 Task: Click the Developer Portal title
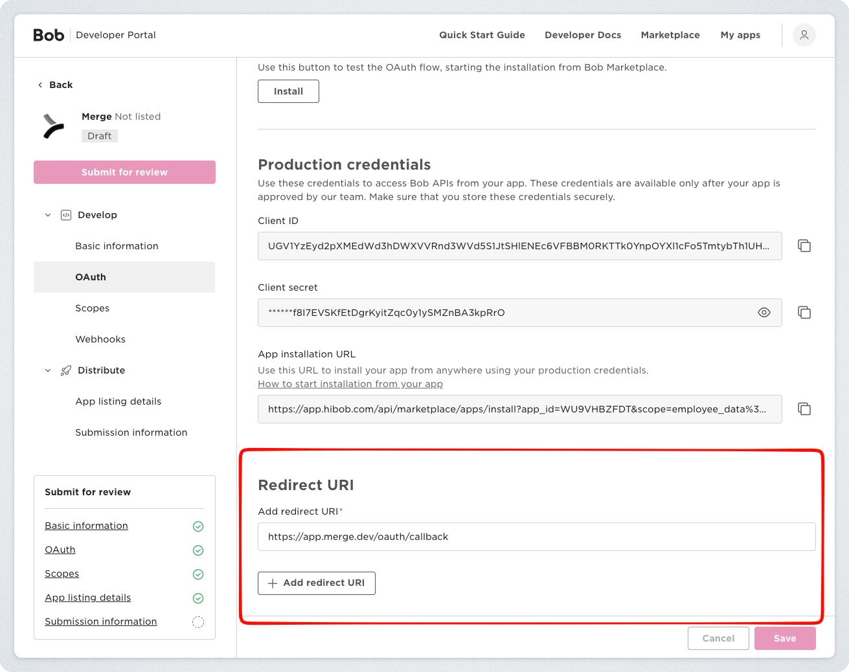[116, 35]
